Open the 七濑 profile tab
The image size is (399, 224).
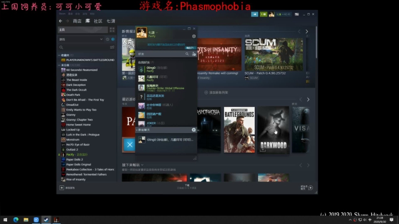111,21
